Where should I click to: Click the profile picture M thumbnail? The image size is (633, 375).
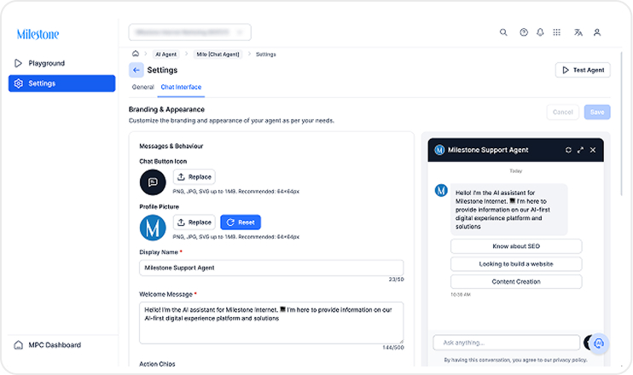153,228
